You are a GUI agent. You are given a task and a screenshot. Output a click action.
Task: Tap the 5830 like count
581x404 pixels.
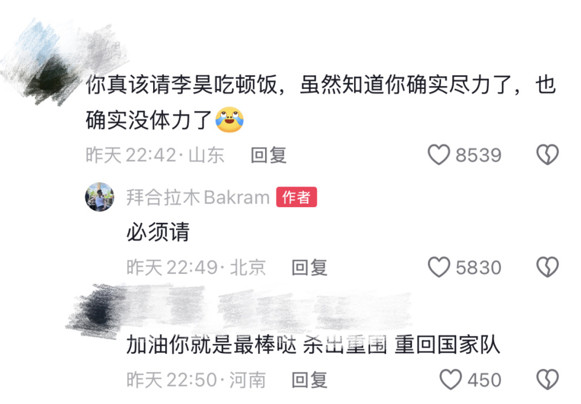point(478,268)
